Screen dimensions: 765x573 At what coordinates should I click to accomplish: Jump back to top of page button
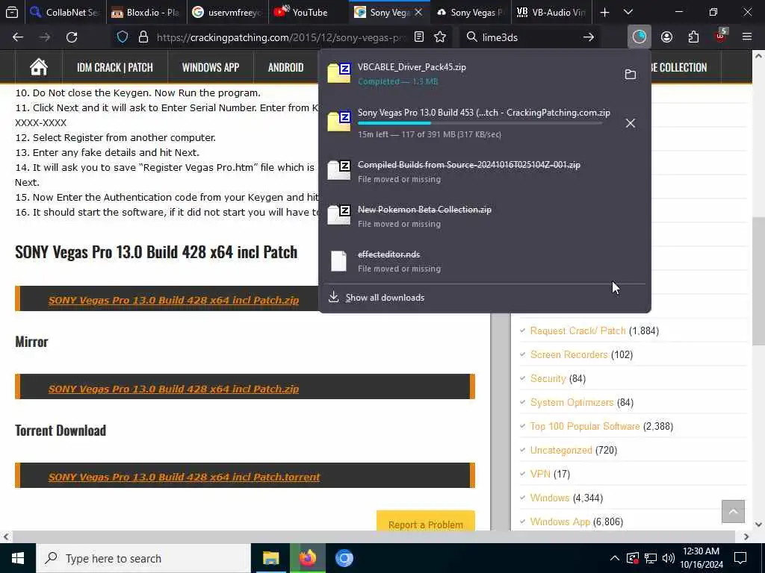tap(734, 512)
